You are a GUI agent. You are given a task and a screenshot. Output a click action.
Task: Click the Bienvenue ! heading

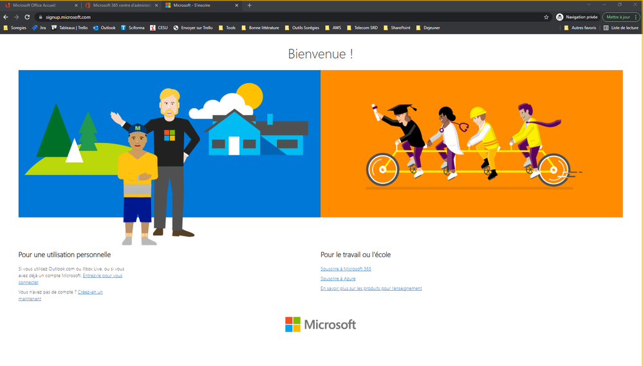coord(321,53)
